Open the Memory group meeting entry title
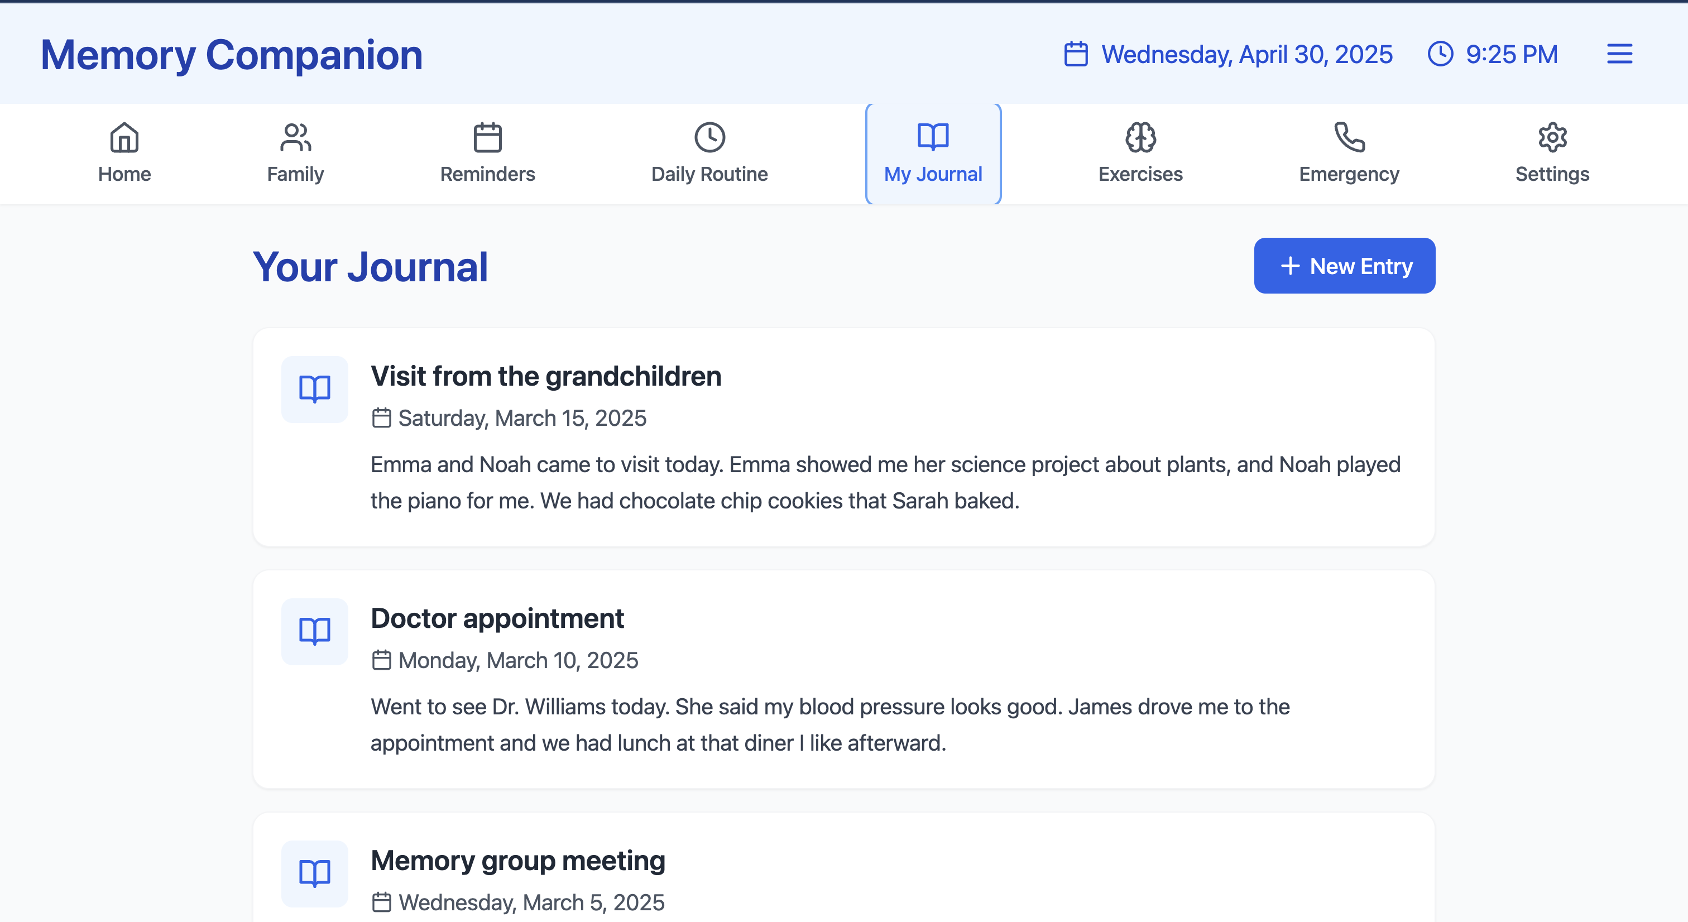The image size is (1688, 922). 517,861
